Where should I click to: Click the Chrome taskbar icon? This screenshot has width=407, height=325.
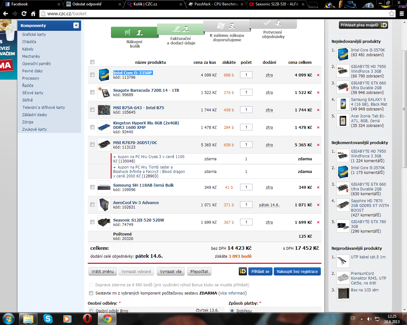pos(107,319)
